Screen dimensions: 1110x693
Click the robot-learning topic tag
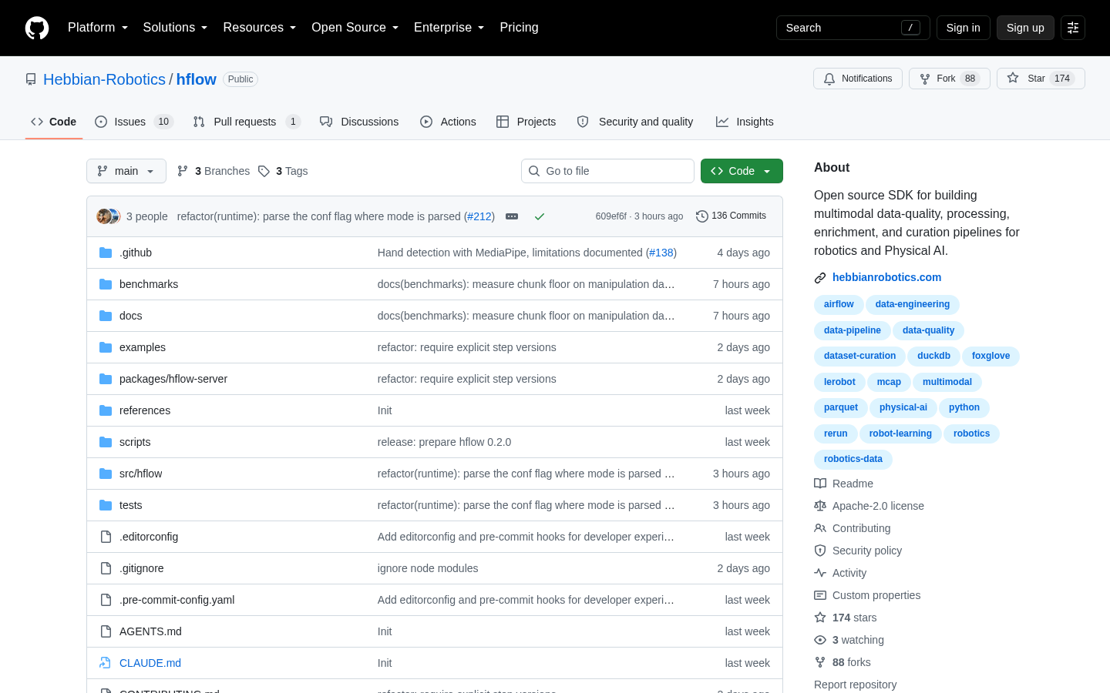point(900,434)
